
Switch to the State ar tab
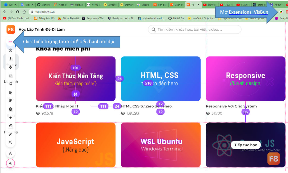[260, 5]
